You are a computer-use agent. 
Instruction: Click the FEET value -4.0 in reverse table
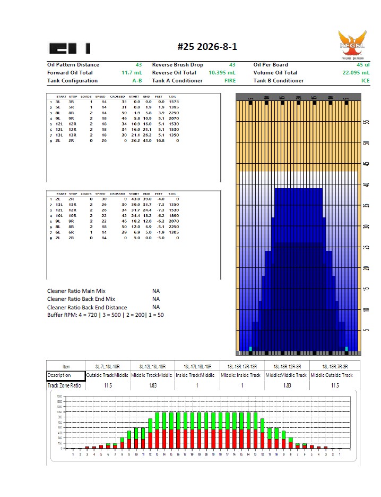161,199
